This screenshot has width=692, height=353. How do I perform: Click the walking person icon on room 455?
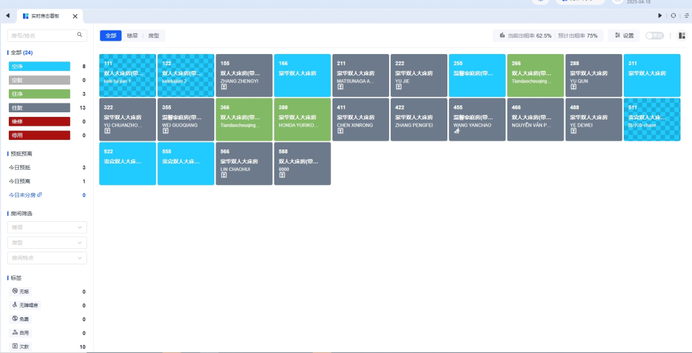[457, 131]
